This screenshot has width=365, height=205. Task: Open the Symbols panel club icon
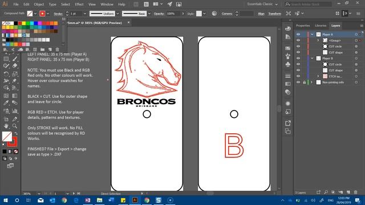[287, 64]
